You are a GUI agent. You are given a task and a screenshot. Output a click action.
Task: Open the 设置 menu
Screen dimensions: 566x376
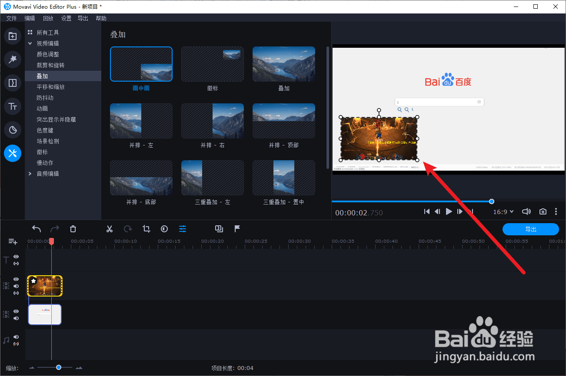(66, 18)
